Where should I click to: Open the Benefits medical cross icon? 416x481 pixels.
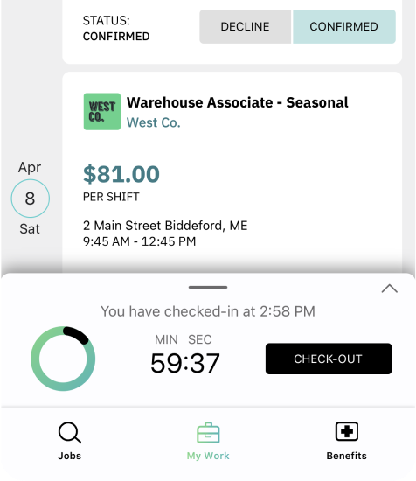tap(346, 431)
